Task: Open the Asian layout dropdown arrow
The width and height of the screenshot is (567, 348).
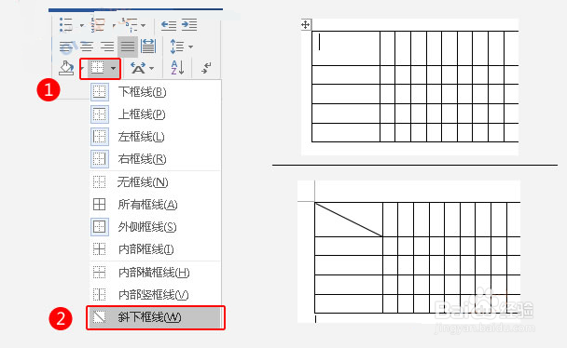Action: click(151, 68)
